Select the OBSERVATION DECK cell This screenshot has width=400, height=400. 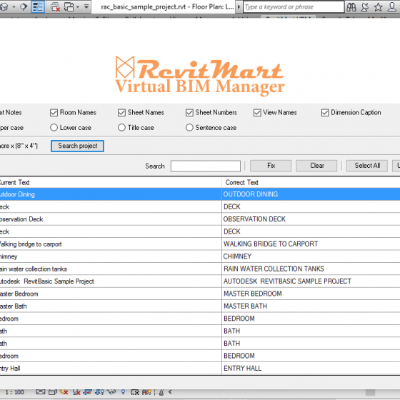(311, 219)
